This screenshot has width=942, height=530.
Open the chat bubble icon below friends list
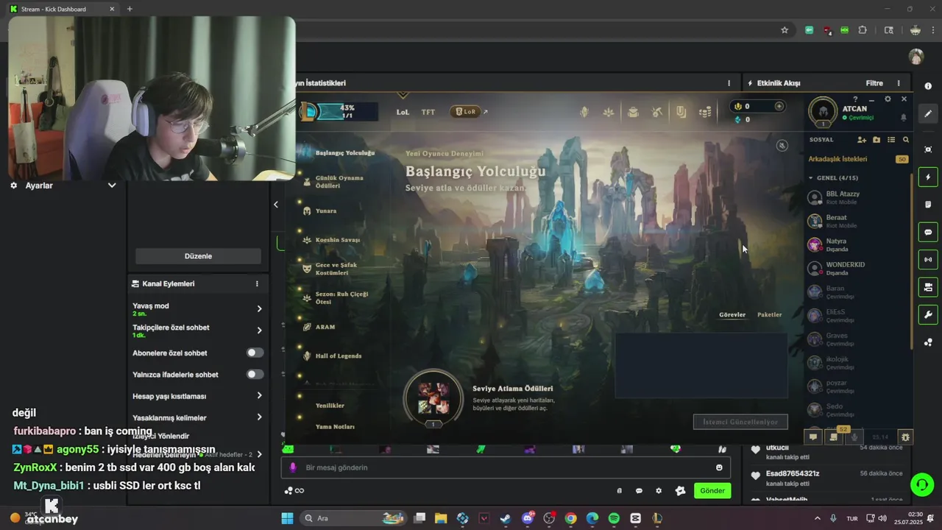[813, 437]
